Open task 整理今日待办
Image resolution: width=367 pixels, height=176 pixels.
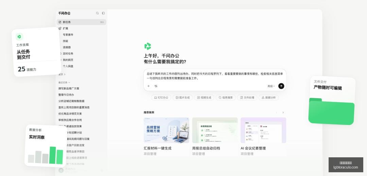(66, 95)
